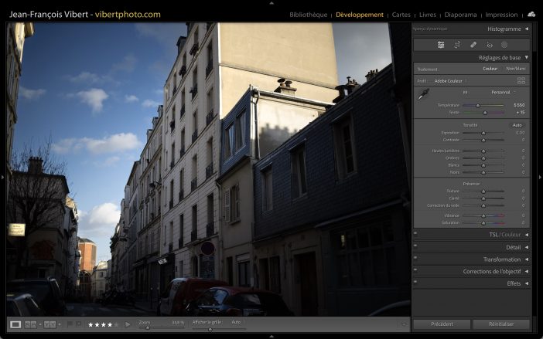Select the Edit sliders tool icon

click(x=441, y=45)
